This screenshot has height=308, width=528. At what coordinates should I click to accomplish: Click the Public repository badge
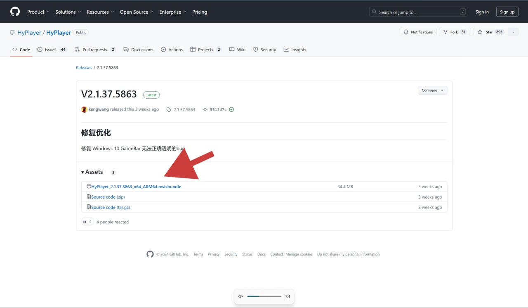pyautogui.click(x=81, y=32)
